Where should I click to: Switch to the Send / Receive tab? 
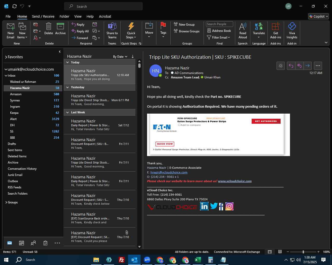[x=43, y=16]
